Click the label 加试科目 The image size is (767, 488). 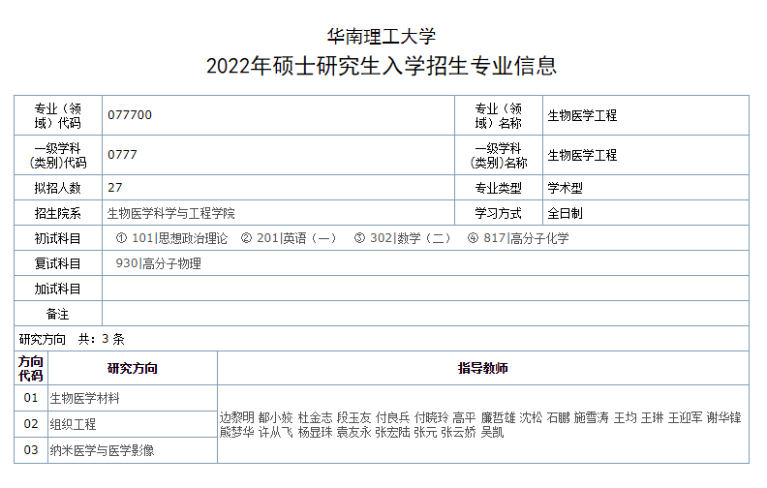(58, 290)
